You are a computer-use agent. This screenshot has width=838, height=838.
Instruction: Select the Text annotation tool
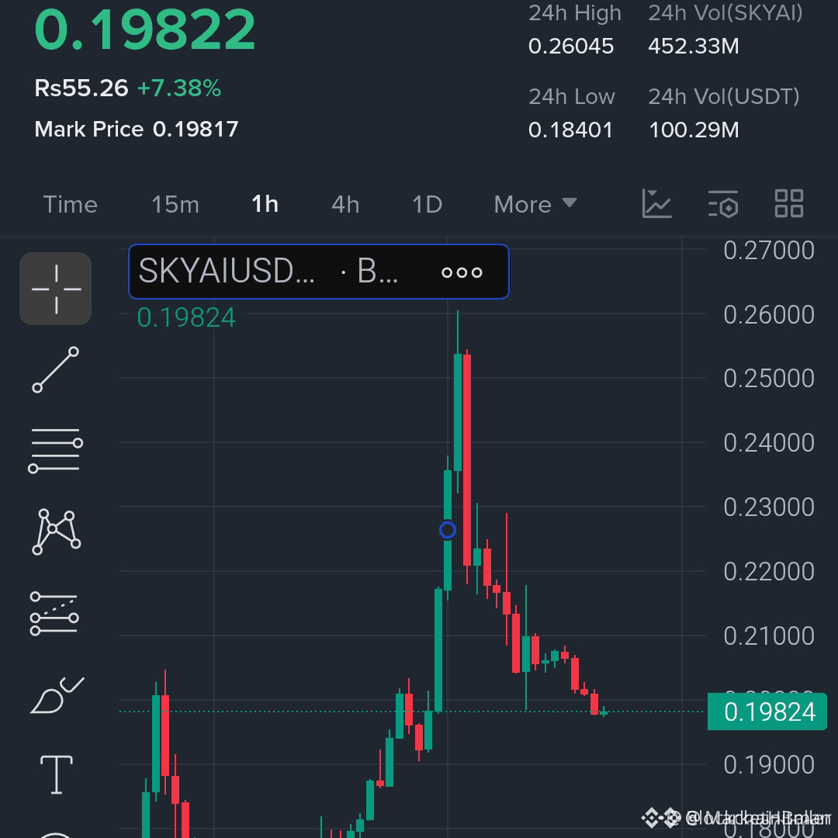click(57, 774)
